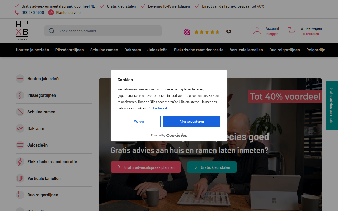This screenshot has height=211, width=338.
Task: Click the Houten jaloezieën sidebar icon
Action: pos(20,79)
